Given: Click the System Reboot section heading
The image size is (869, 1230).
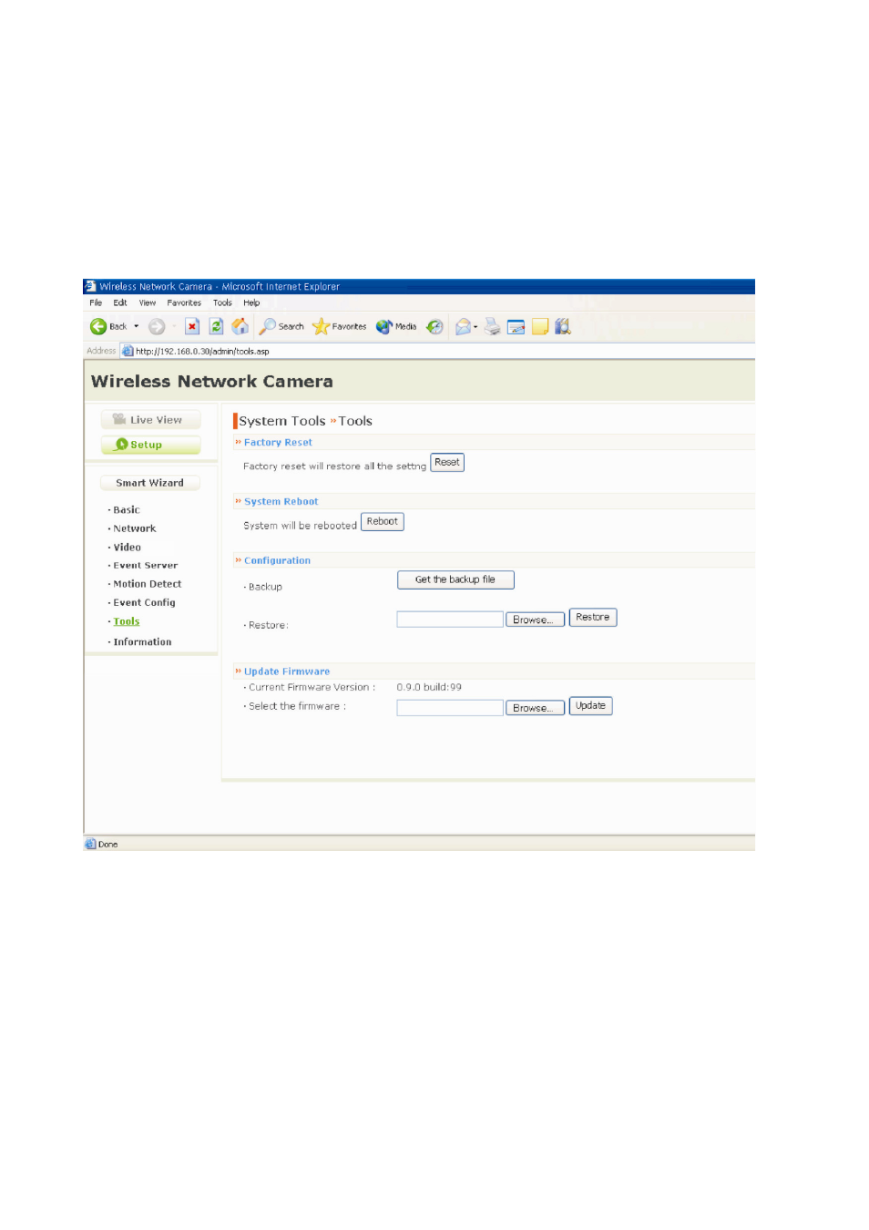Looking at the screenshot, I should [x=281, y=502].
